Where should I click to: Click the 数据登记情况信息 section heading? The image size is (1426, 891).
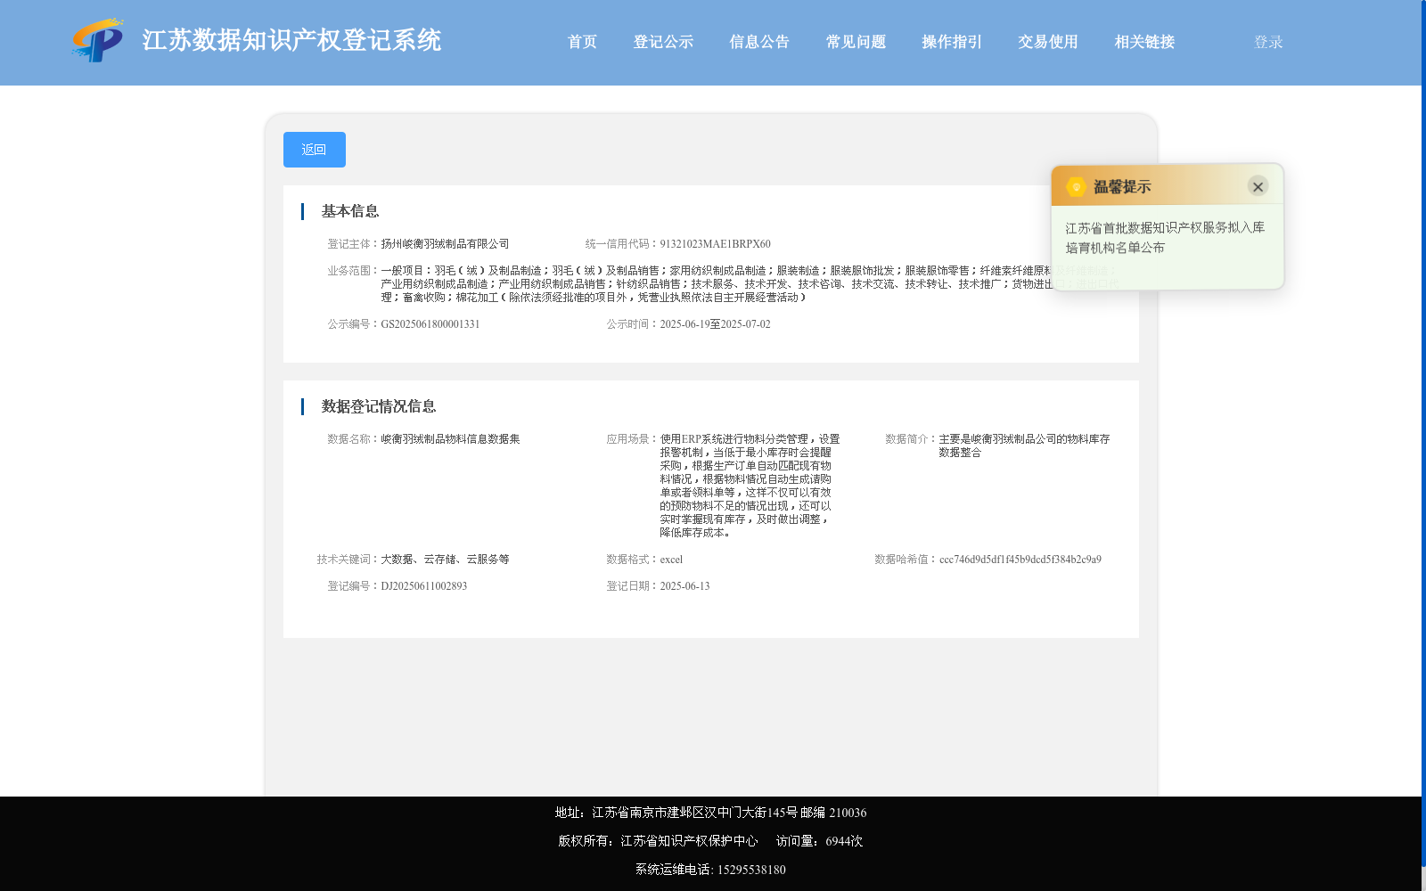[x=379, y=406]
